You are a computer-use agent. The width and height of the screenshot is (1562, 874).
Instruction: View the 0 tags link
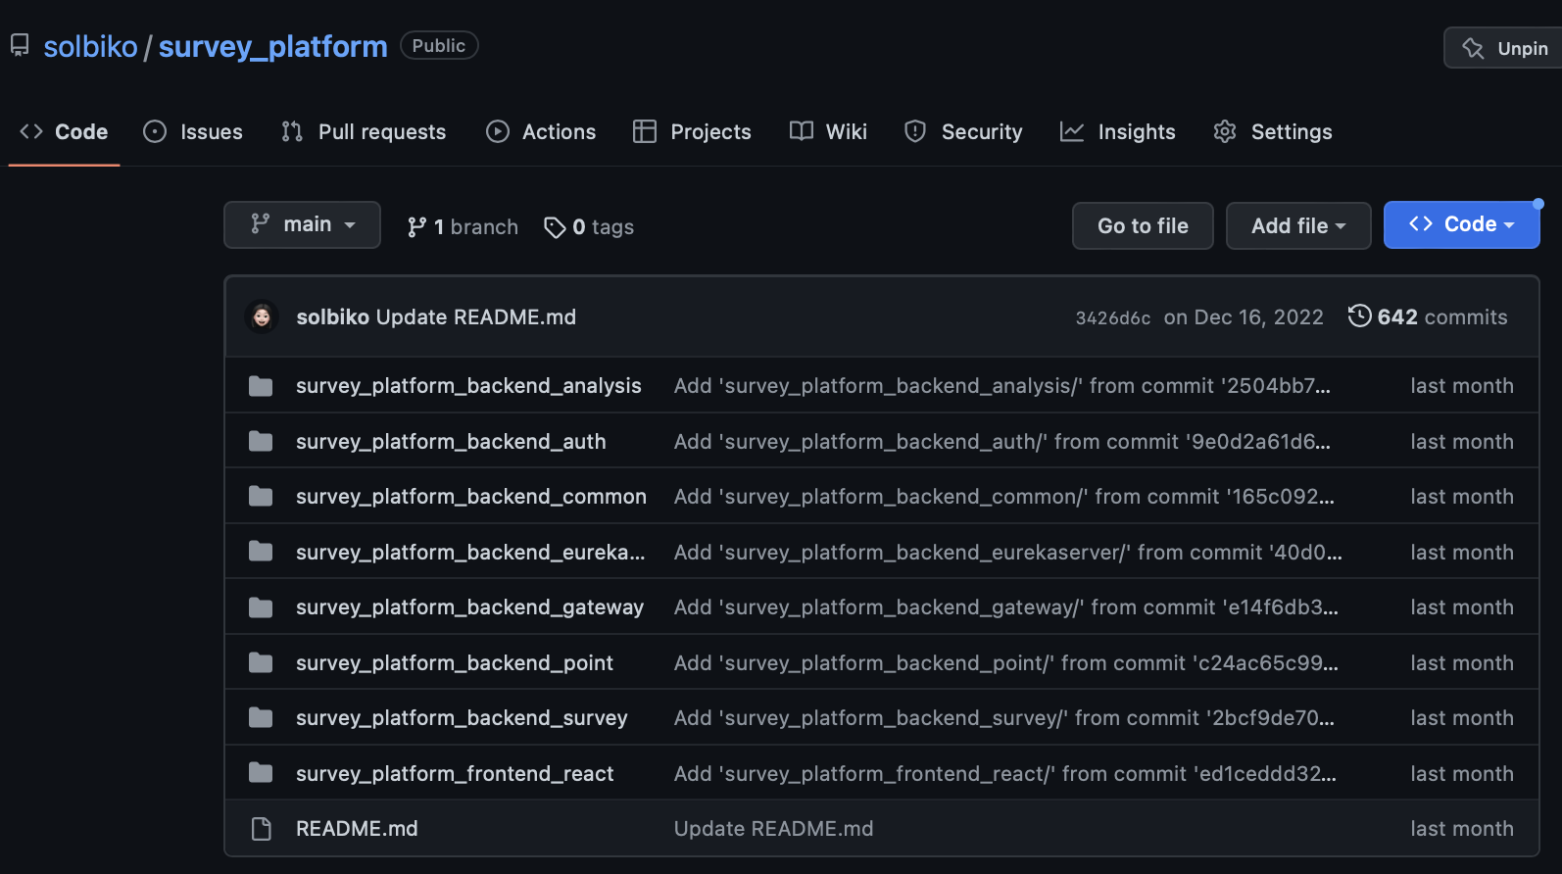point(589,227)
